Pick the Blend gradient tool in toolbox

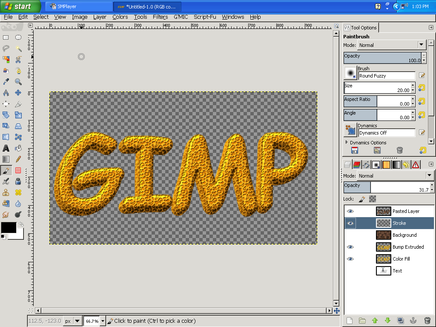click(x=6, y=159)
